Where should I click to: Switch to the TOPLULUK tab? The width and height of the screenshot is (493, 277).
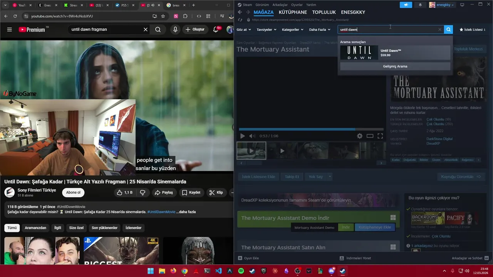pos(324,12)
